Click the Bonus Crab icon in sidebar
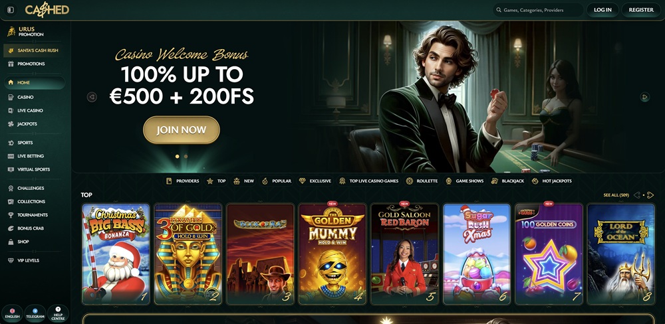 click(x=11, y=228)
